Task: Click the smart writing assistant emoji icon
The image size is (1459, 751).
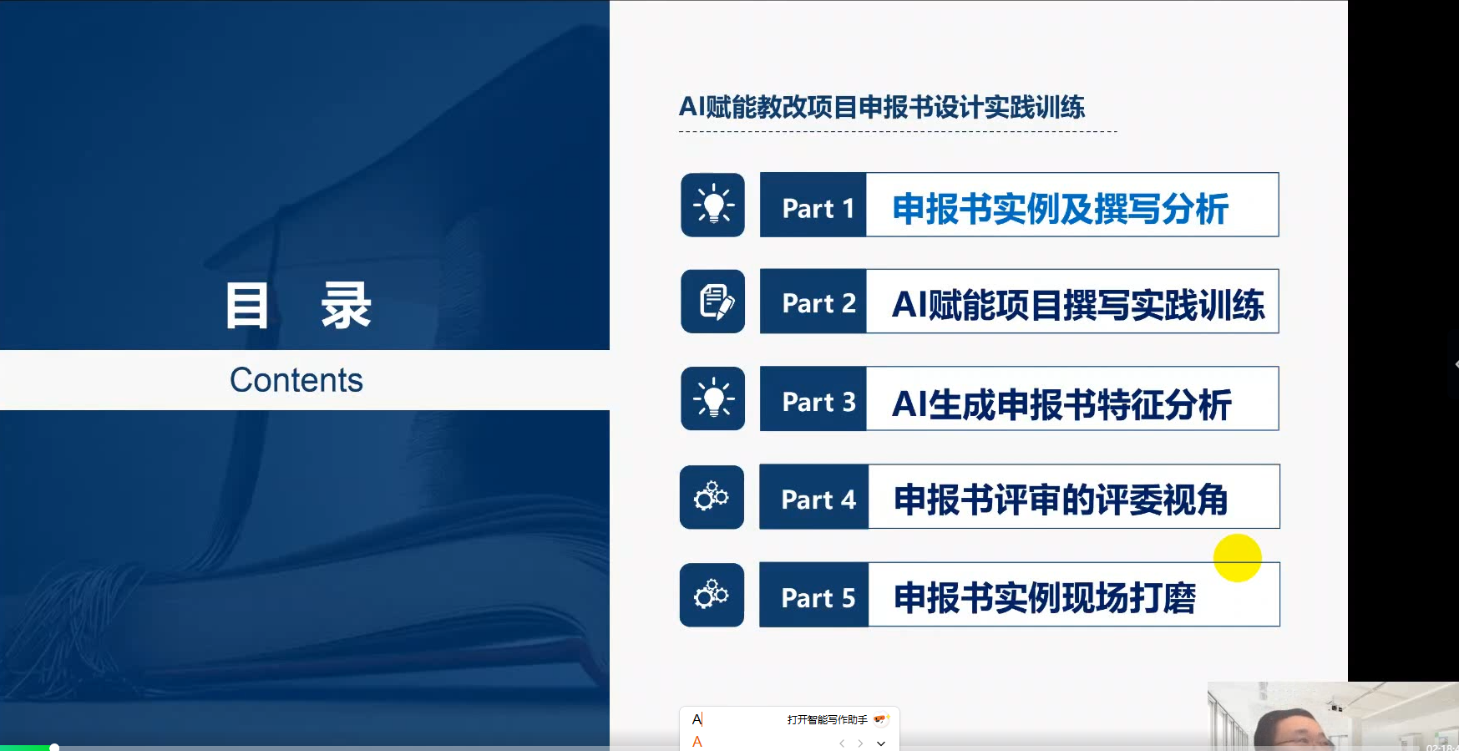Action: click(881, 719)
